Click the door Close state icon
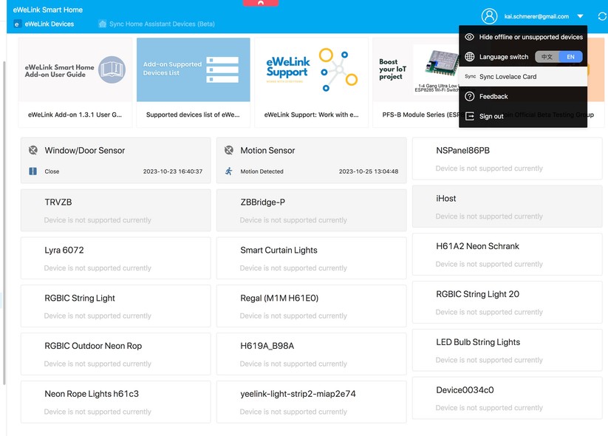This screenshot has height=436, width=608. tap(33, 171)
